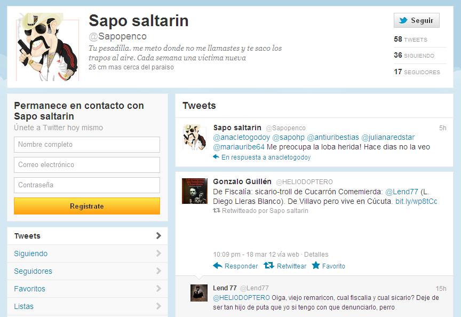Click the small Sapo saltarin avatar in first tweet
Viewport: 461px width, 317px height.
pos(195,137)
